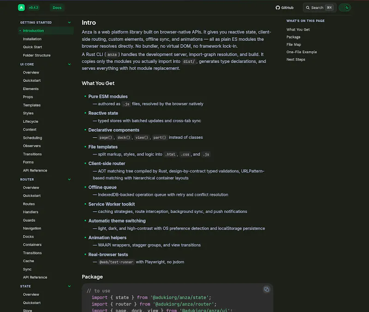Screen dimensions: 369x312
Task: Collapse the Getting Started section
Action: [69, 23]
